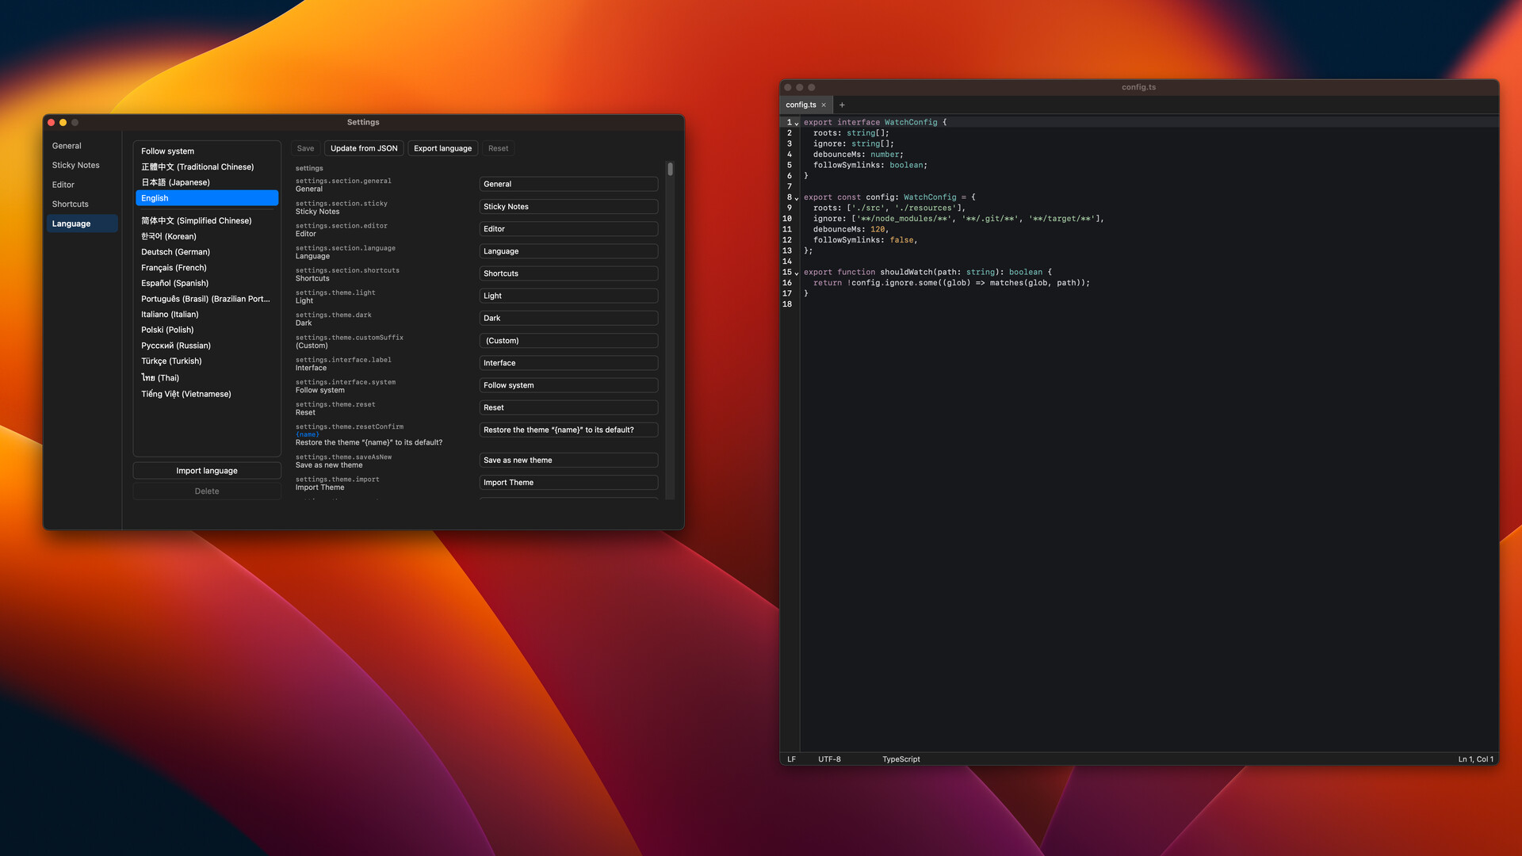Select Italiano (Italian) language

(x=207, y=315)
